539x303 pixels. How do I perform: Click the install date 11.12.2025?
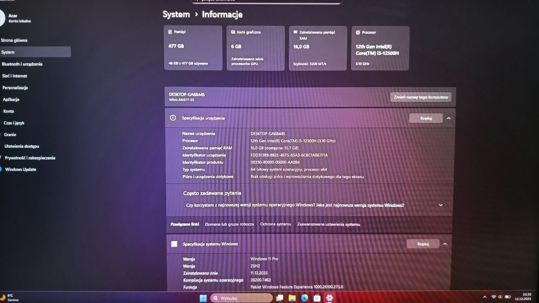[259, 273]
